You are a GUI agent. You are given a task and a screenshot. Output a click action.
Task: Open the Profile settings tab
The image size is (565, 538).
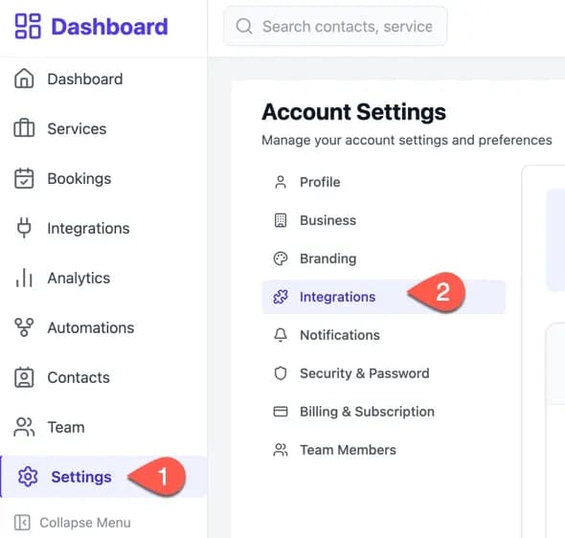point(384,182)
